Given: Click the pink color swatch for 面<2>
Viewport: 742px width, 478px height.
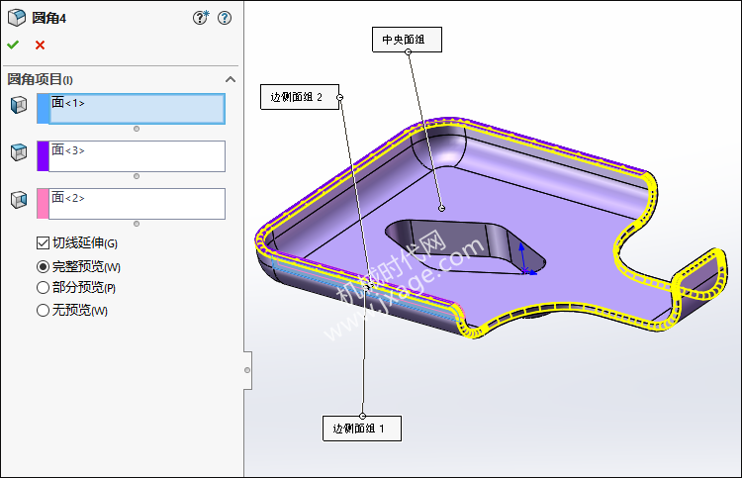Looking at the screenshot, I should pos(44,204).
